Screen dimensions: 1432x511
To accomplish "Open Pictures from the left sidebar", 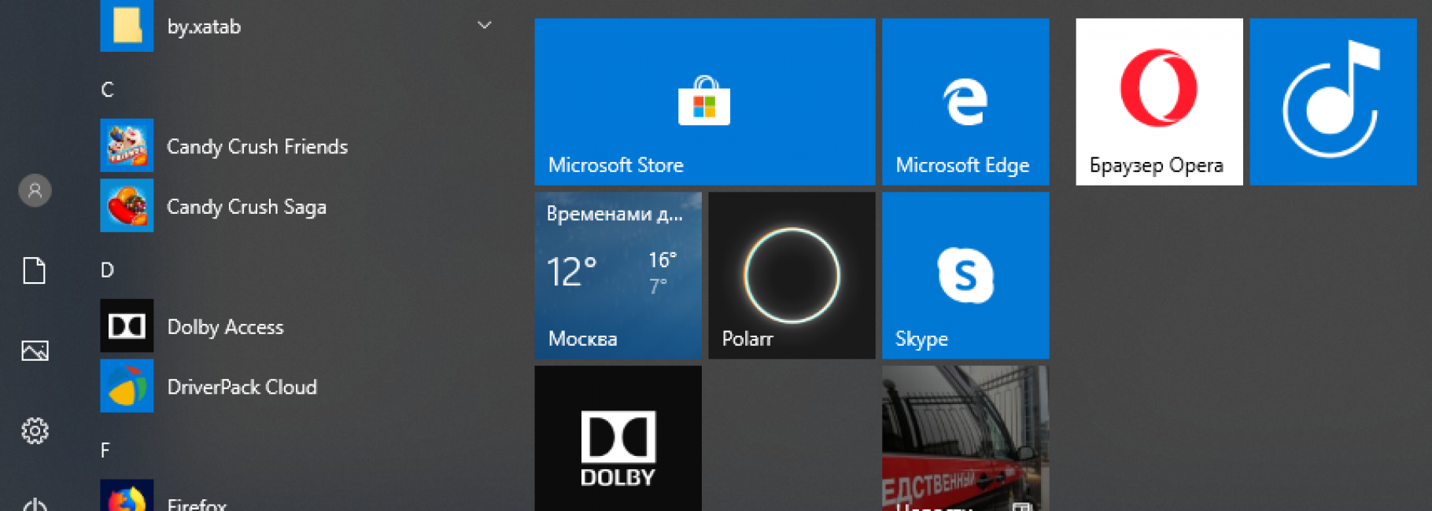I will coord(35,351).
